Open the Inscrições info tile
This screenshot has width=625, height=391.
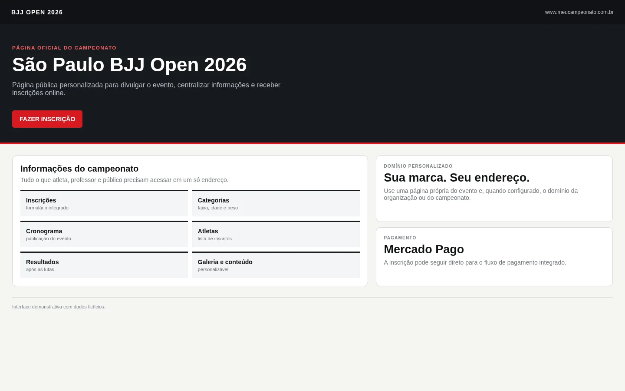pyautogui.click(x=104, y=203)
